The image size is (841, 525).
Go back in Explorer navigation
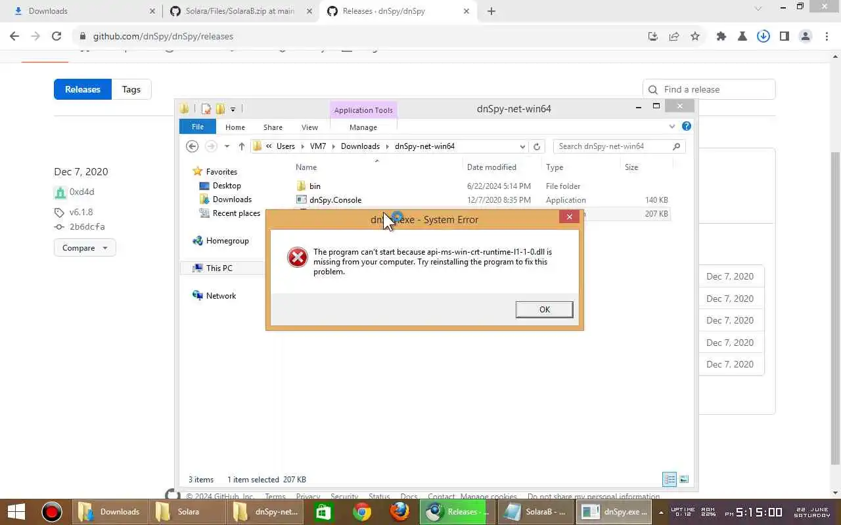click(x=192, y=146)
